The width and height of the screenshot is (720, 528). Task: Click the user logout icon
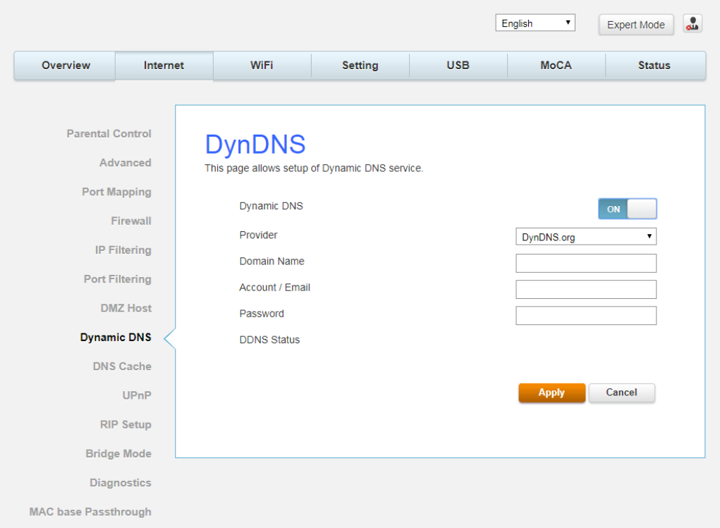[x=692, y=24]
